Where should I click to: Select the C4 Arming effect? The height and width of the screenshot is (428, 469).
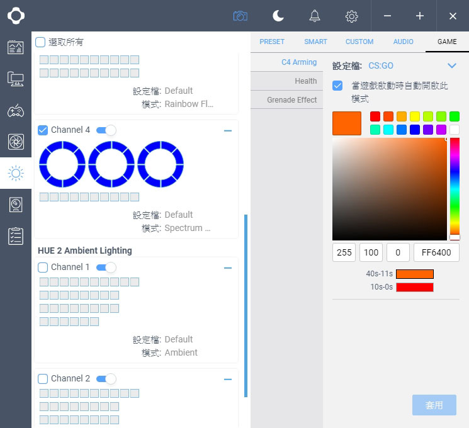[286, 62]
